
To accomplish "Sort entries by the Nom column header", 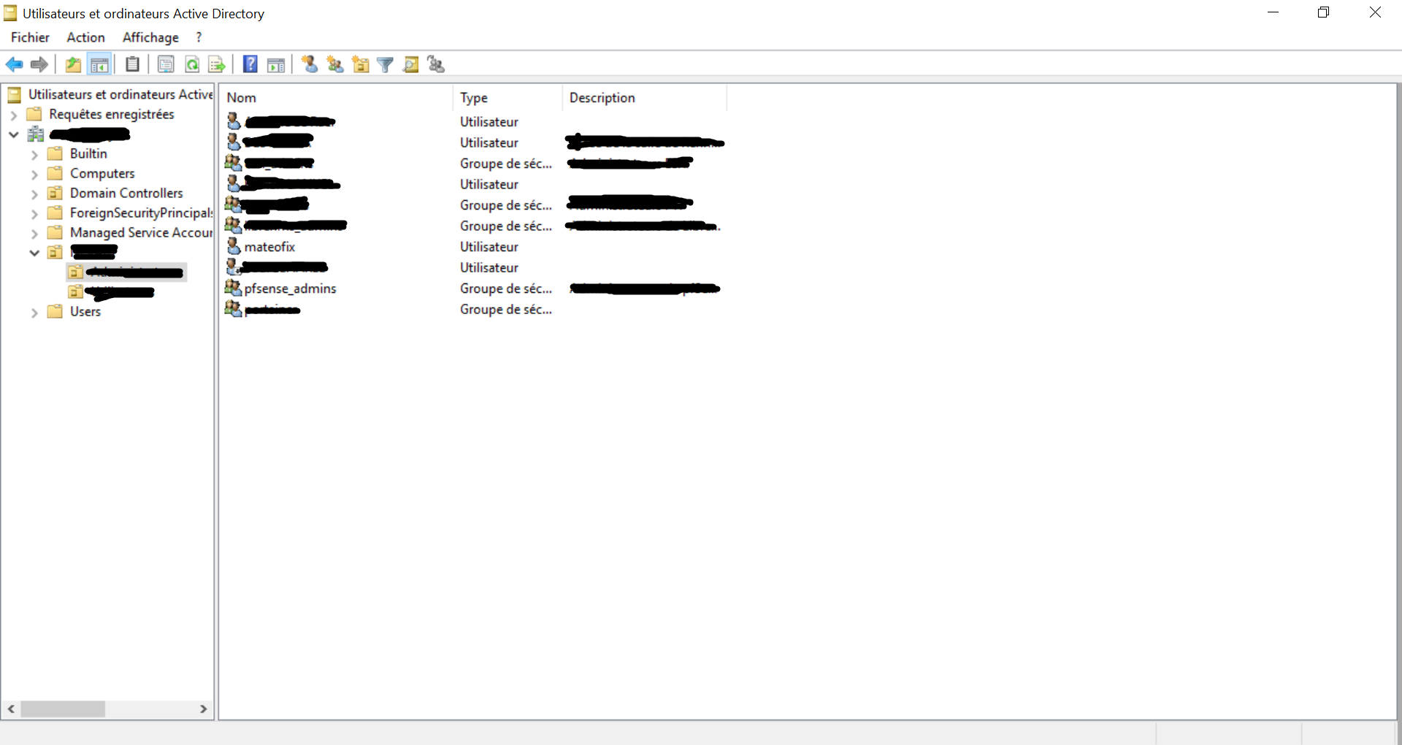I will 241,98.
